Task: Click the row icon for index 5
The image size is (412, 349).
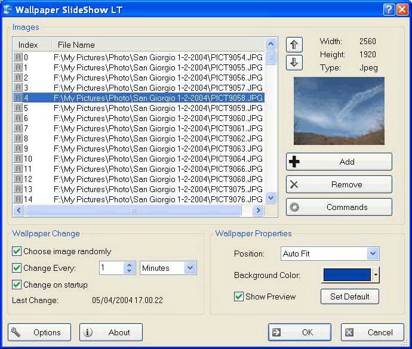Action: (18, 108)
